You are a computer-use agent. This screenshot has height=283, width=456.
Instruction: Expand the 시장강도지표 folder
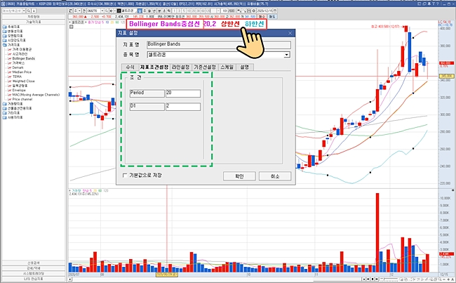tap(4, 40)
